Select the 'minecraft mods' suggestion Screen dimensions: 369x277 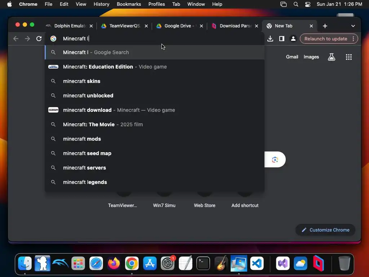[155, 139]
